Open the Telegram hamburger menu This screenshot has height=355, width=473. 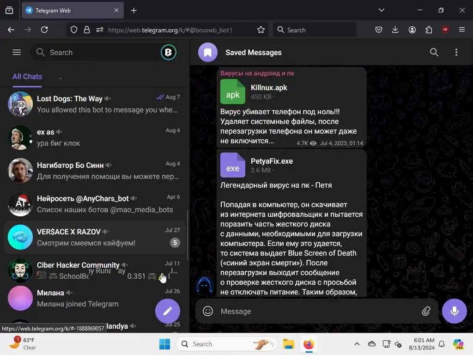click(17, 52)
